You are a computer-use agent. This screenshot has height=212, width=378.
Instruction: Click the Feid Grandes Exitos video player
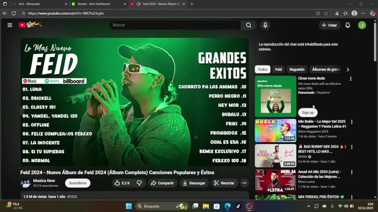135,102
